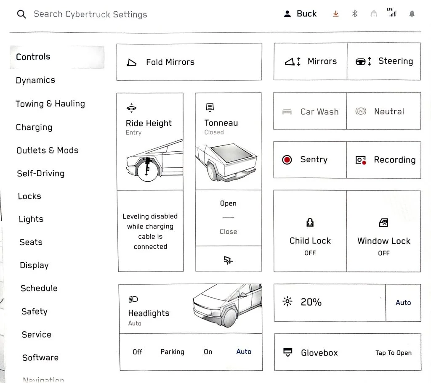This screenshot has width=431, height=383.
Task: Click the Glovebox icon
Action: (x=288, y=352)
